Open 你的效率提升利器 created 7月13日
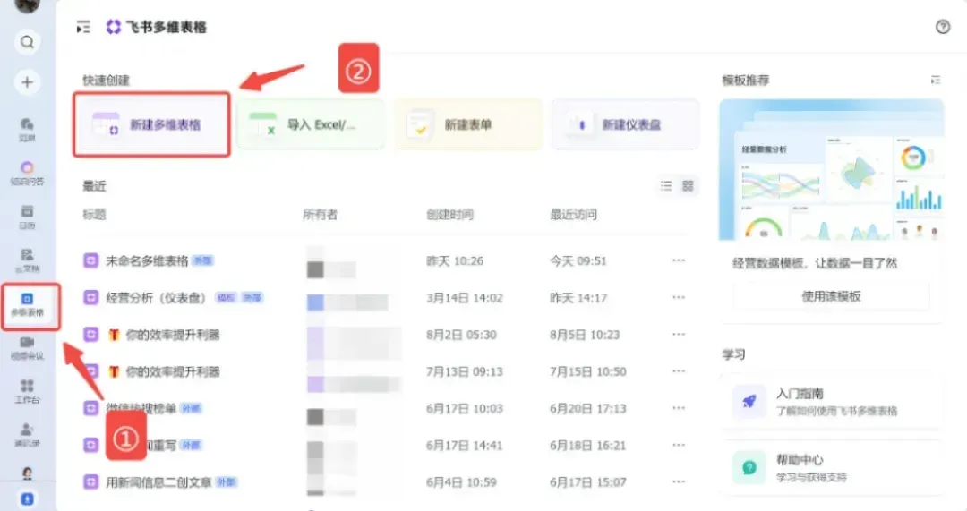The image size is (967, 511). click(173, 371)
